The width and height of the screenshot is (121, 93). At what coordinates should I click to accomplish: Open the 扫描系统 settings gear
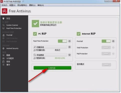coord(69,47)
